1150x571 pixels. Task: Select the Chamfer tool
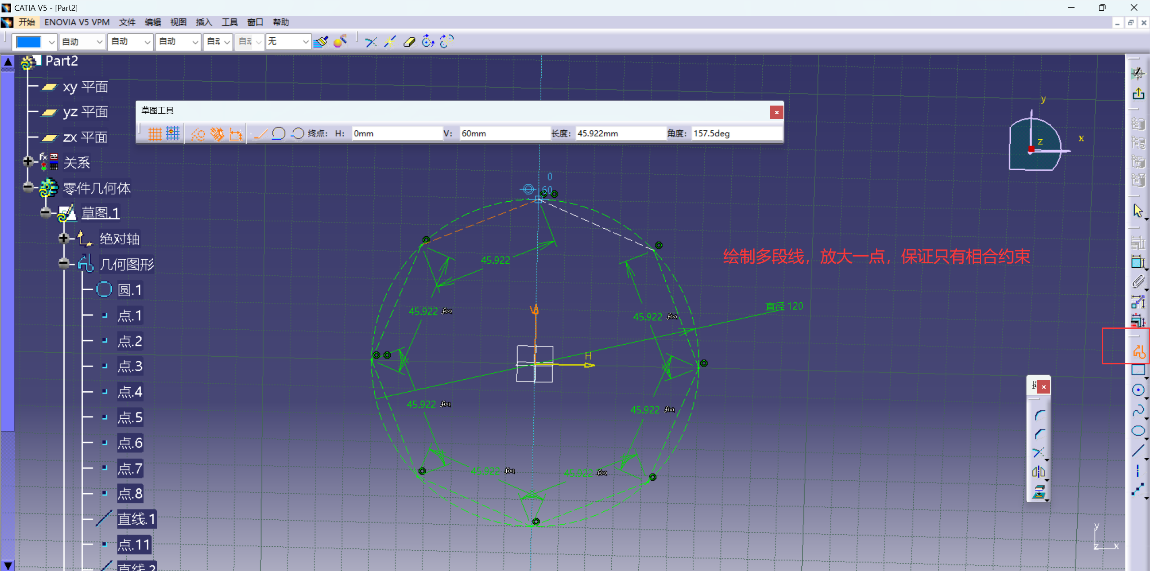pos(1039,434)
